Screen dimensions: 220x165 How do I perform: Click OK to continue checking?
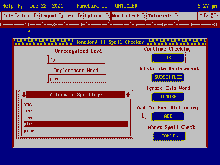[x=168, y=57]
